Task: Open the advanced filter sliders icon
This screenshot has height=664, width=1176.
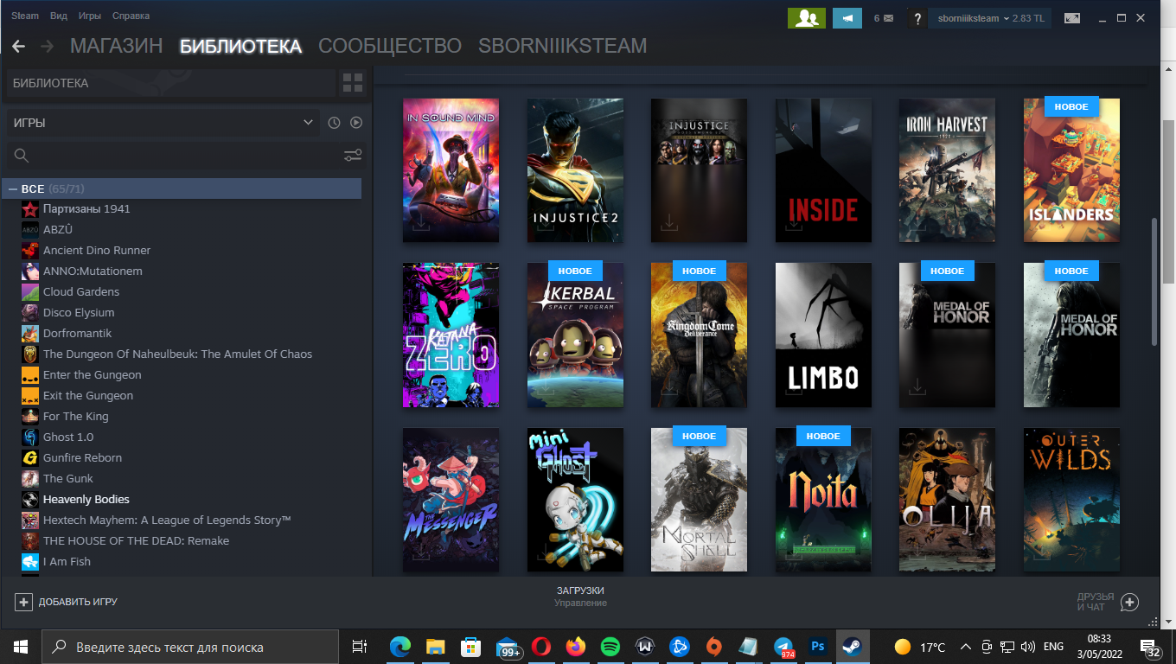Action: click(353, 156)
